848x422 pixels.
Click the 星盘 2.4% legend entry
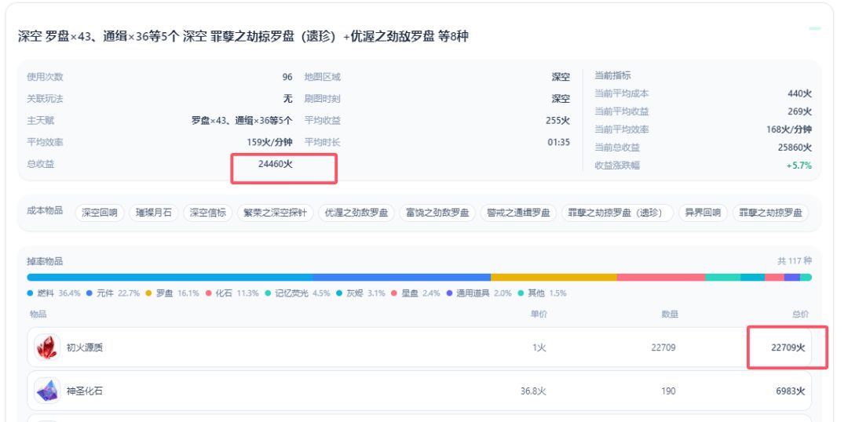pyautogui.click(x=415, y=293)
